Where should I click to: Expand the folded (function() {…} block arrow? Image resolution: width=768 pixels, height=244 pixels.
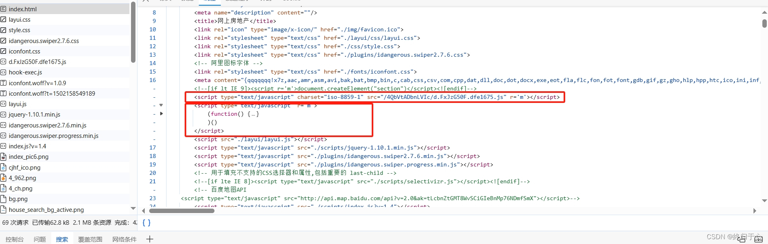click(x=161, y=114)
